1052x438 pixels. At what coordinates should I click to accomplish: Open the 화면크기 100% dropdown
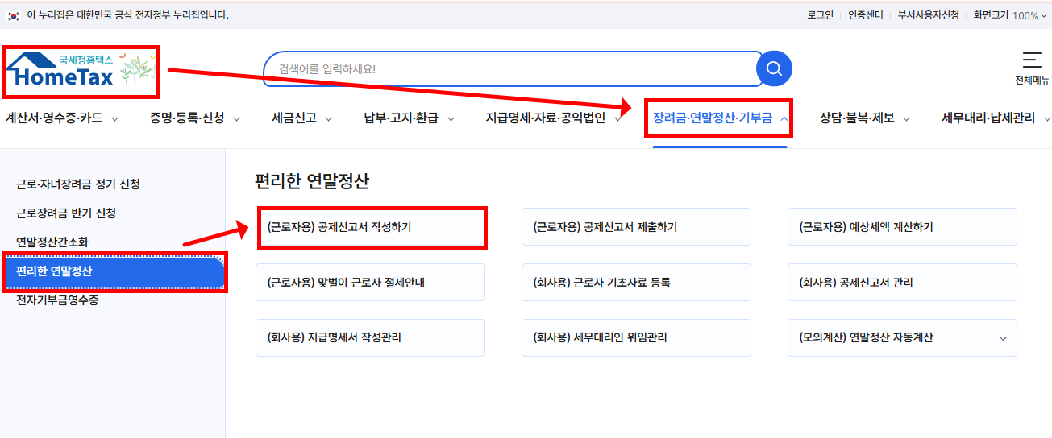[x=1011, y=14]
